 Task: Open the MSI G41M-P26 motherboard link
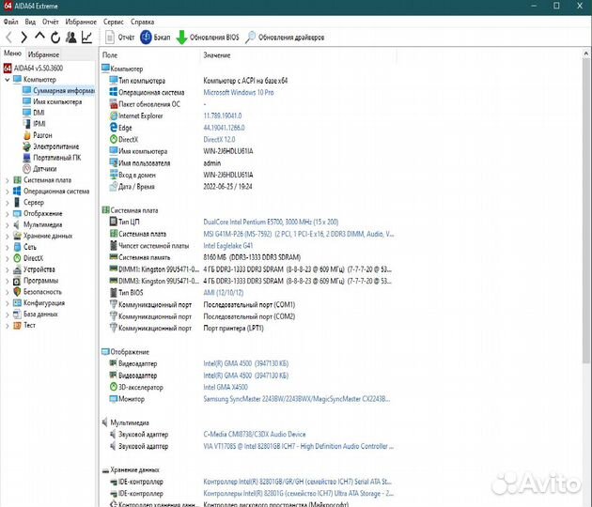(x=299, y=234)
